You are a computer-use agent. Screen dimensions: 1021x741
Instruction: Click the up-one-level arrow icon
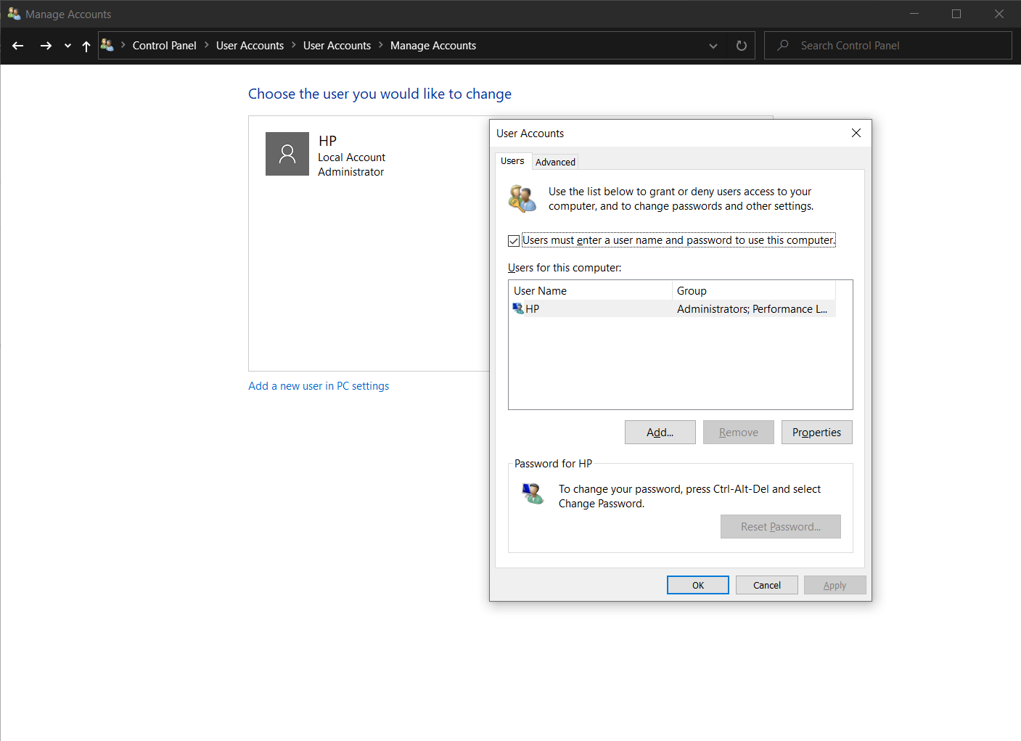[x=86, y=45]
